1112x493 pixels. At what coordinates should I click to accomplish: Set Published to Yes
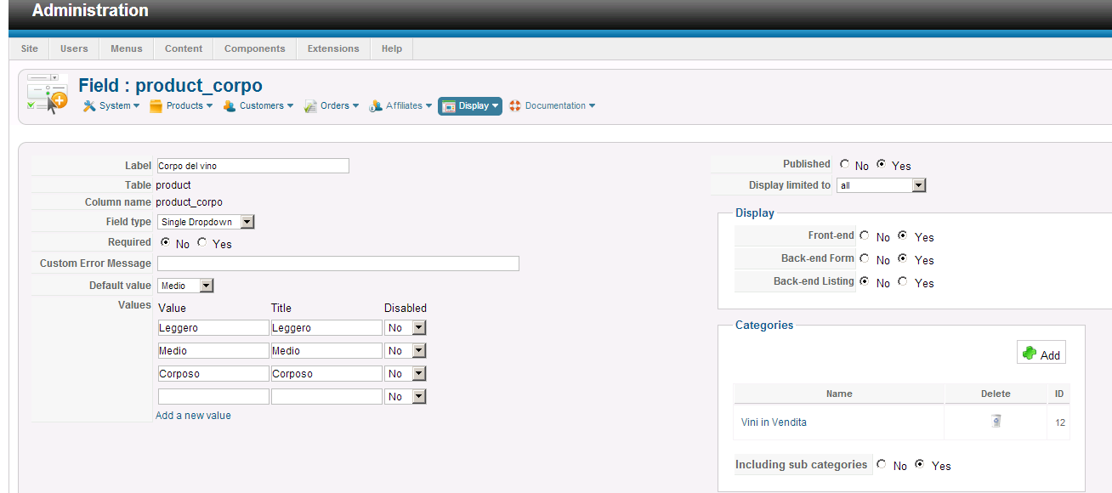881,164
